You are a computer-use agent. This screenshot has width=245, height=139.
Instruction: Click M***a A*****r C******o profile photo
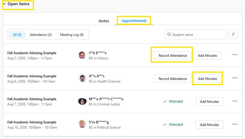(82, 101)
